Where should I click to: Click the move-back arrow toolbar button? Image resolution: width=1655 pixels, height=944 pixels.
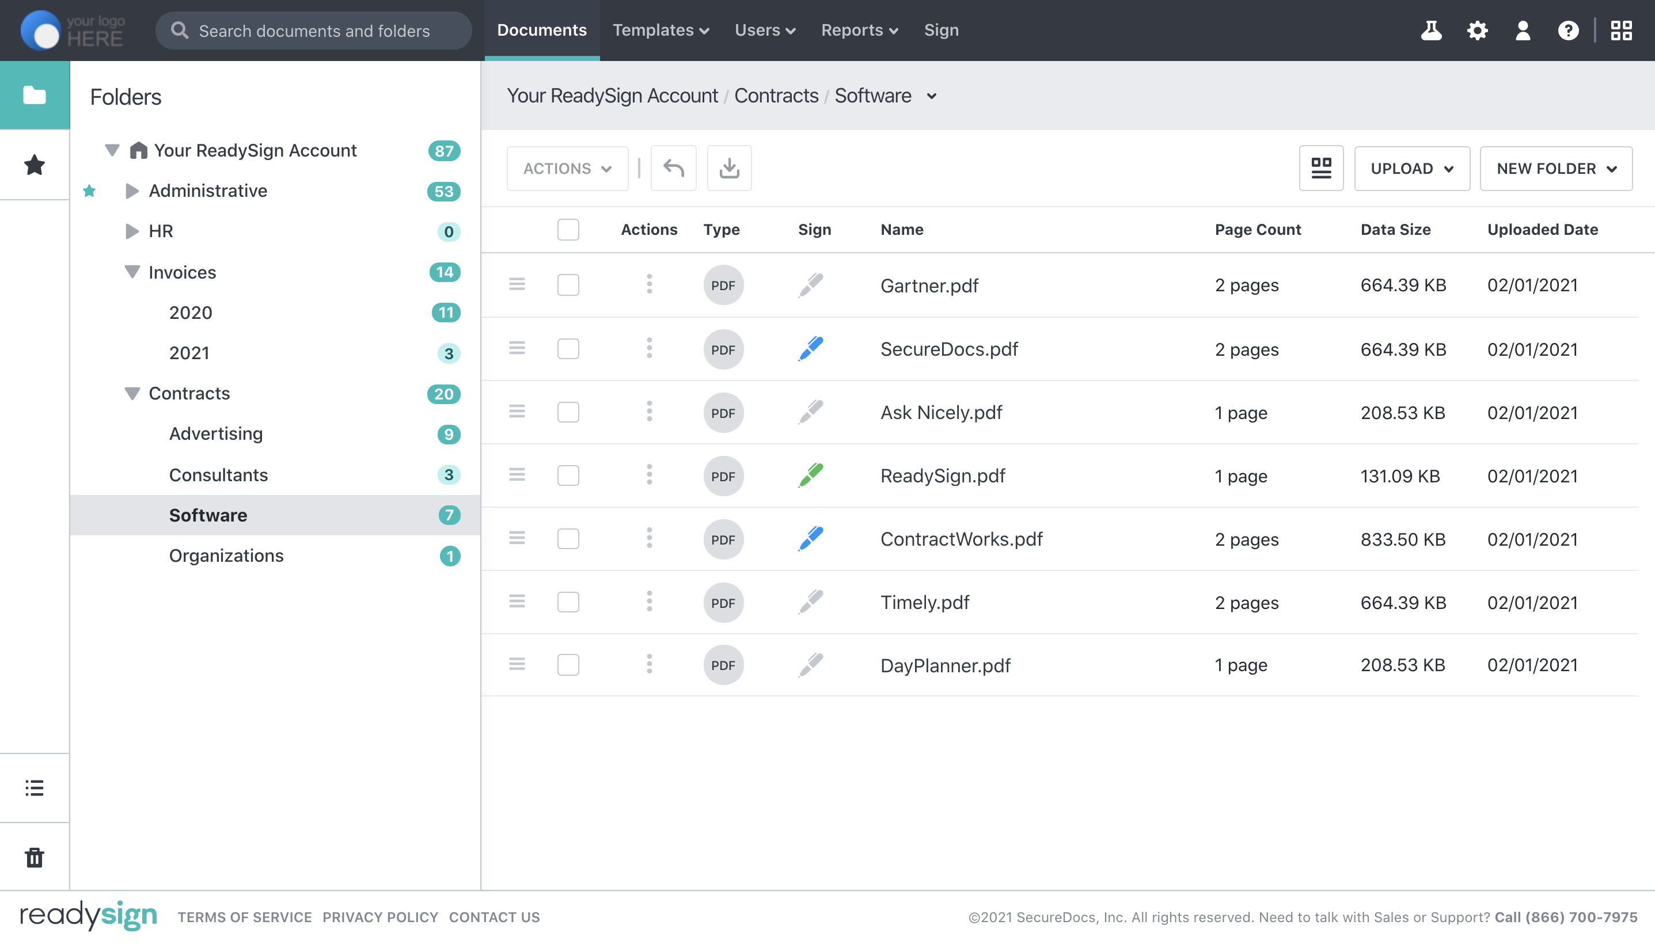tap(673, 169)
